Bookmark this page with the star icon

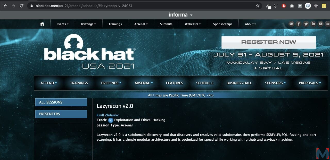(258, 6)
